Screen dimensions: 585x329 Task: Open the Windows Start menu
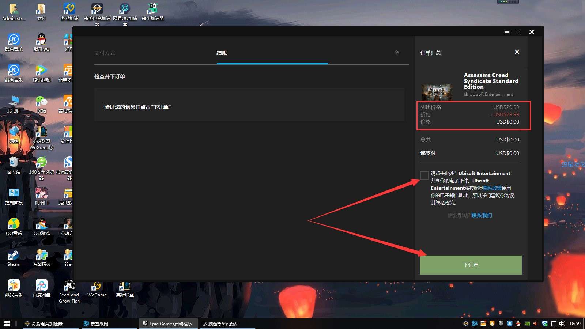point(6,324)
